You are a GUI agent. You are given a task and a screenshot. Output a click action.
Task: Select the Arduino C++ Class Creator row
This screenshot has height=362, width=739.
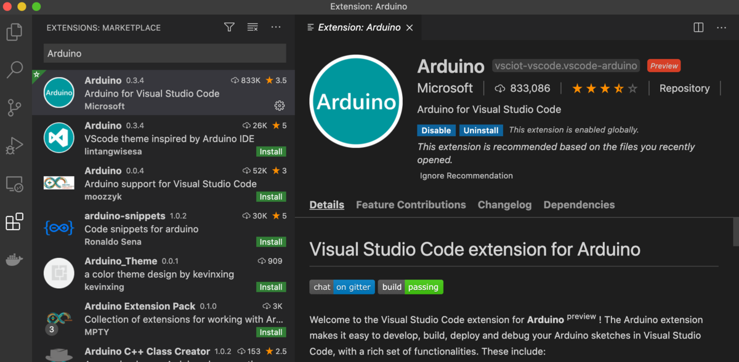[x=163, y=352]
